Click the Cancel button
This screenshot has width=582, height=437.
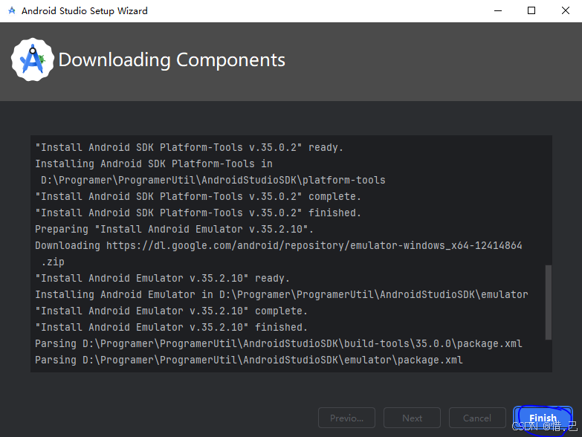pyautogui.click(x=477, y=418)
